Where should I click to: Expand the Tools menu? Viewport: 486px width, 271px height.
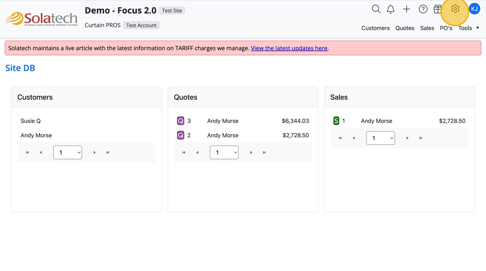pyautogui.click(x=469, y=28)
